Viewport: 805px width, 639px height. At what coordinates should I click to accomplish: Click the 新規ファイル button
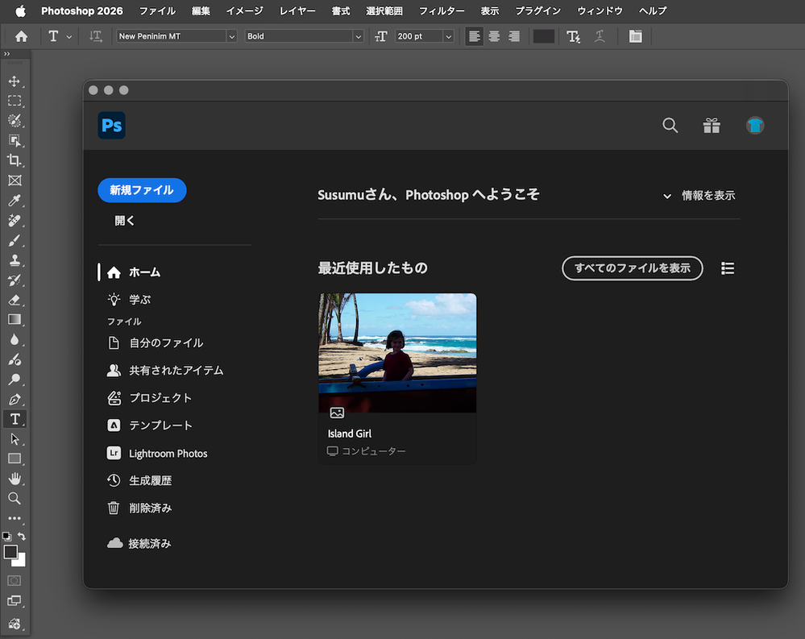coord(142,190)
